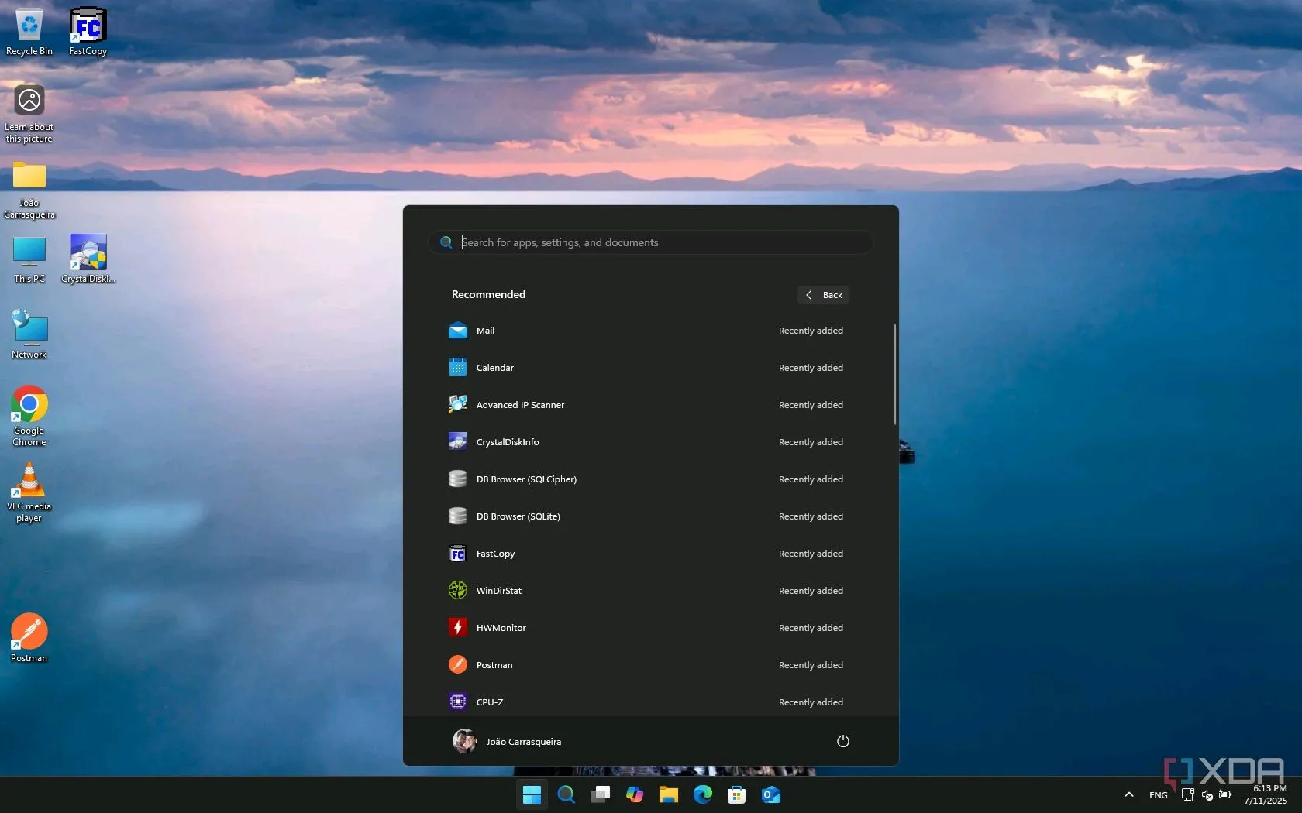Click the power button in Start menu
Image resolution: width=1302 pixels, height=813 pixels.
tap(842, 741)
